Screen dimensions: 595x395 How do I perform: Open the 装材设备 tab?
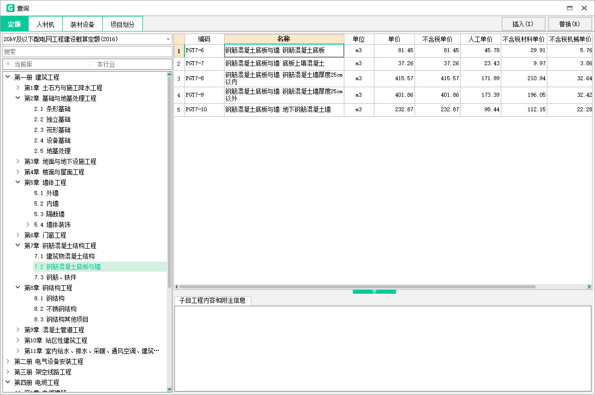(82, 24)
